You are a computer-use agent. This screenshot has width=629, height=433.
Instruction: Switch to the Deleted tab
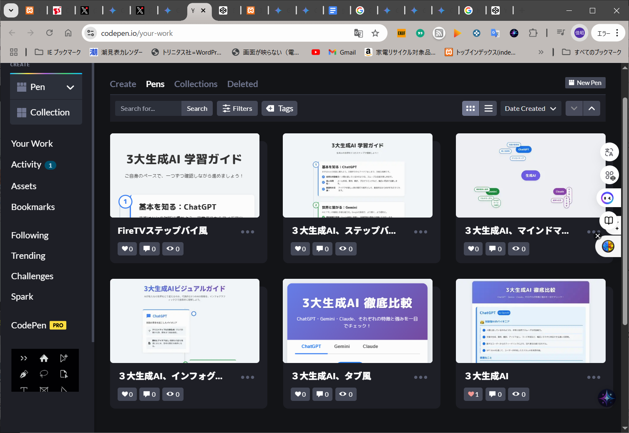click(x=242, y=84)
